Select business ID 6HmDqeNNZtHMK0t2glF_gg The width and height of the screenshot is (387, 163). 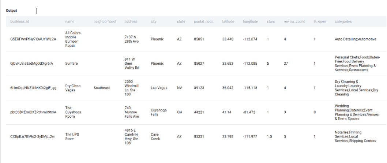[x=33, y=88]
